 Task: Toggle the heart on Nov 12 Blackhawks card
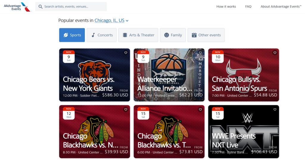[x=126, y=110]
